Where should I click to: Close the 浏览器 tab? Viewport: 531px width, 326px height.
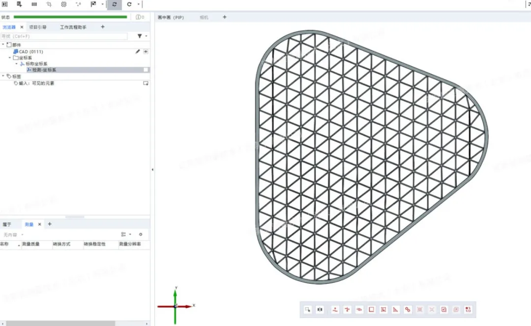[22, 27]
